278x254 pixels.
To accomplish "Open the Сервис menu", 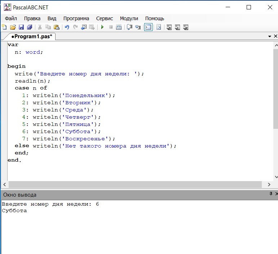I will tap(105, 18).
